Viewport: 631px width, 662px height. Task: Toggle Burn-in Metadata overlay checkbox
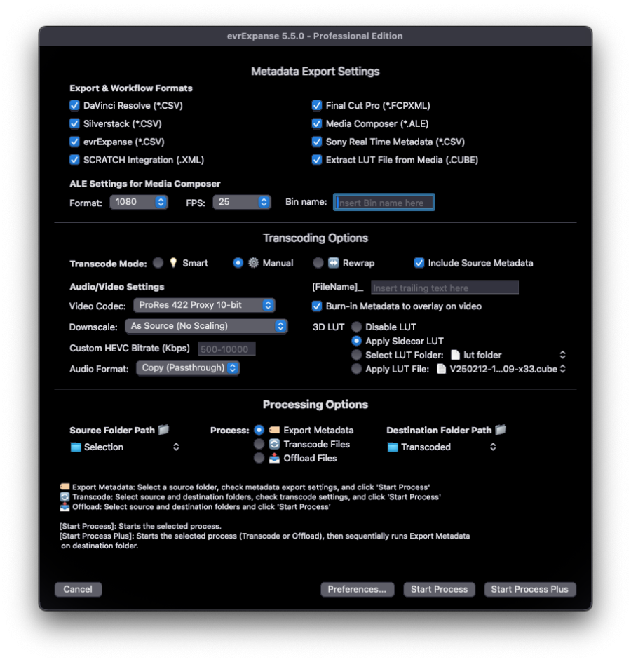[x=317, y=306]
